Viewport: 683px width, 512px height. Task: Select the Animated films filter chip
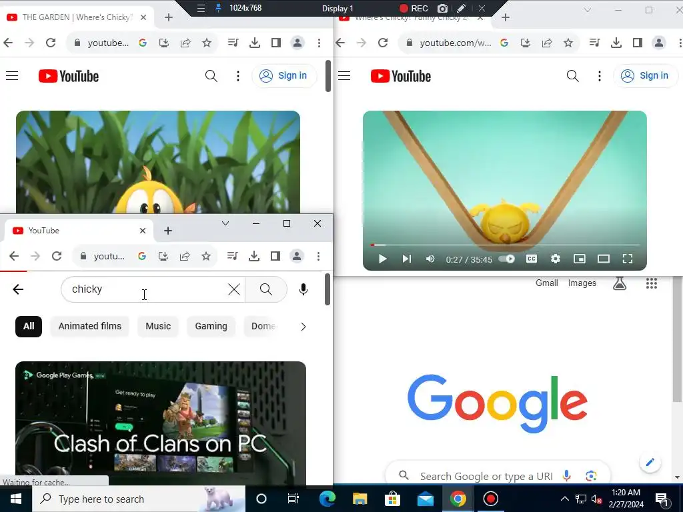coord(90,326)
